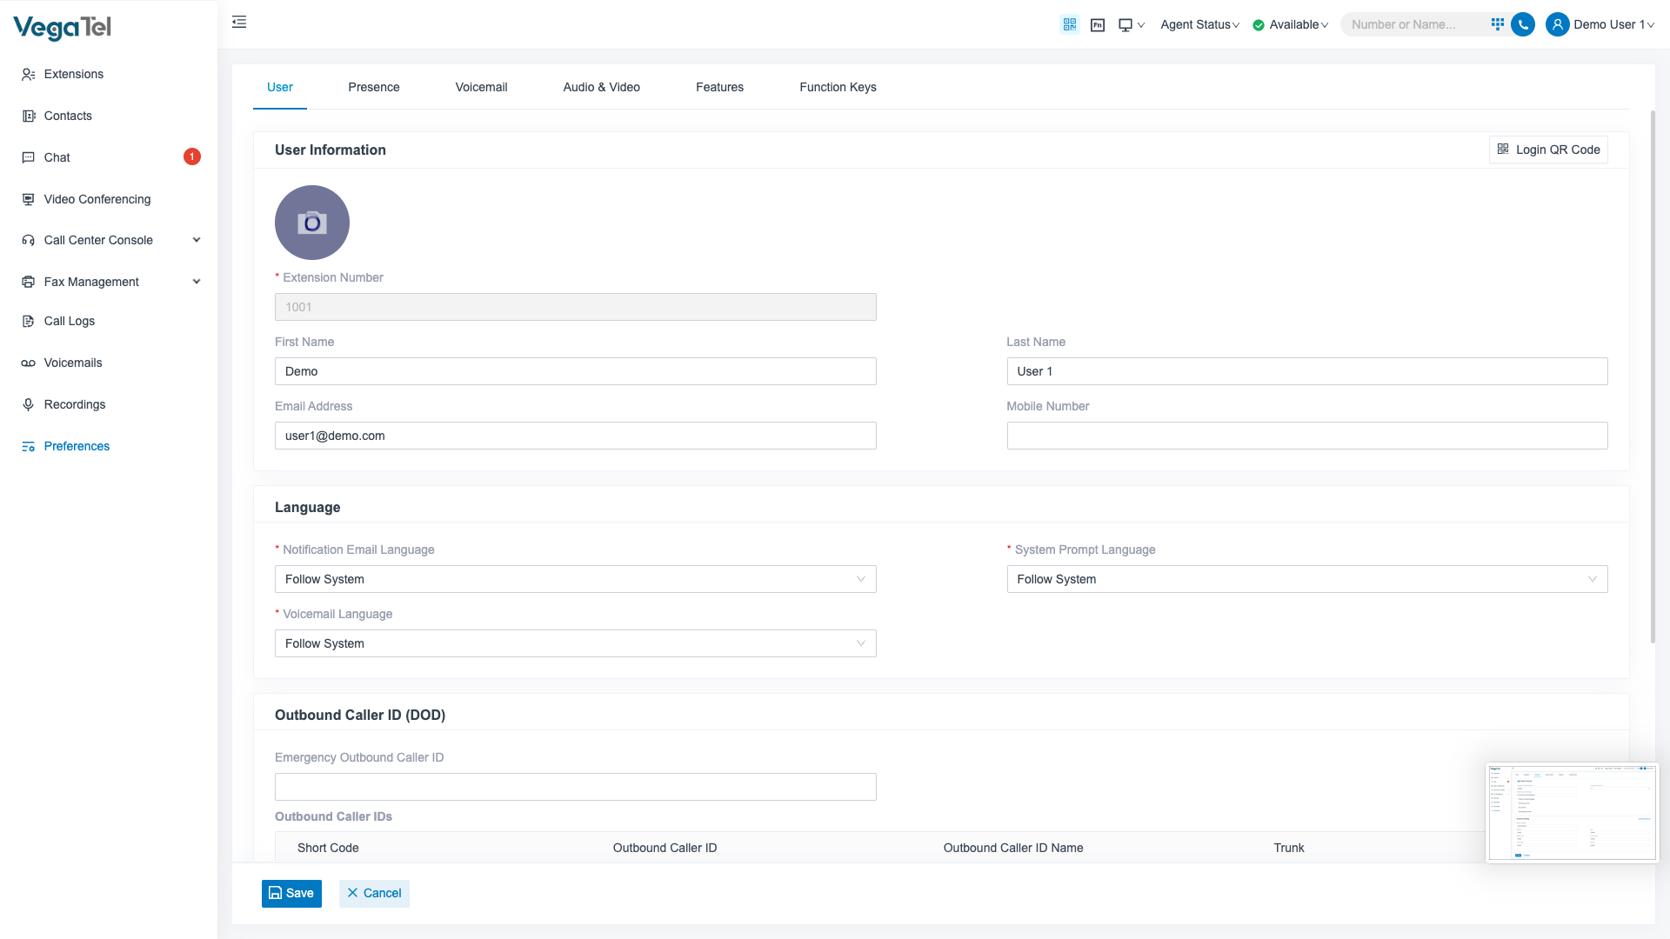Open Voicemails from the sidebar
Viewport: 1670px width, 939px height.
(x=73, y=363)
